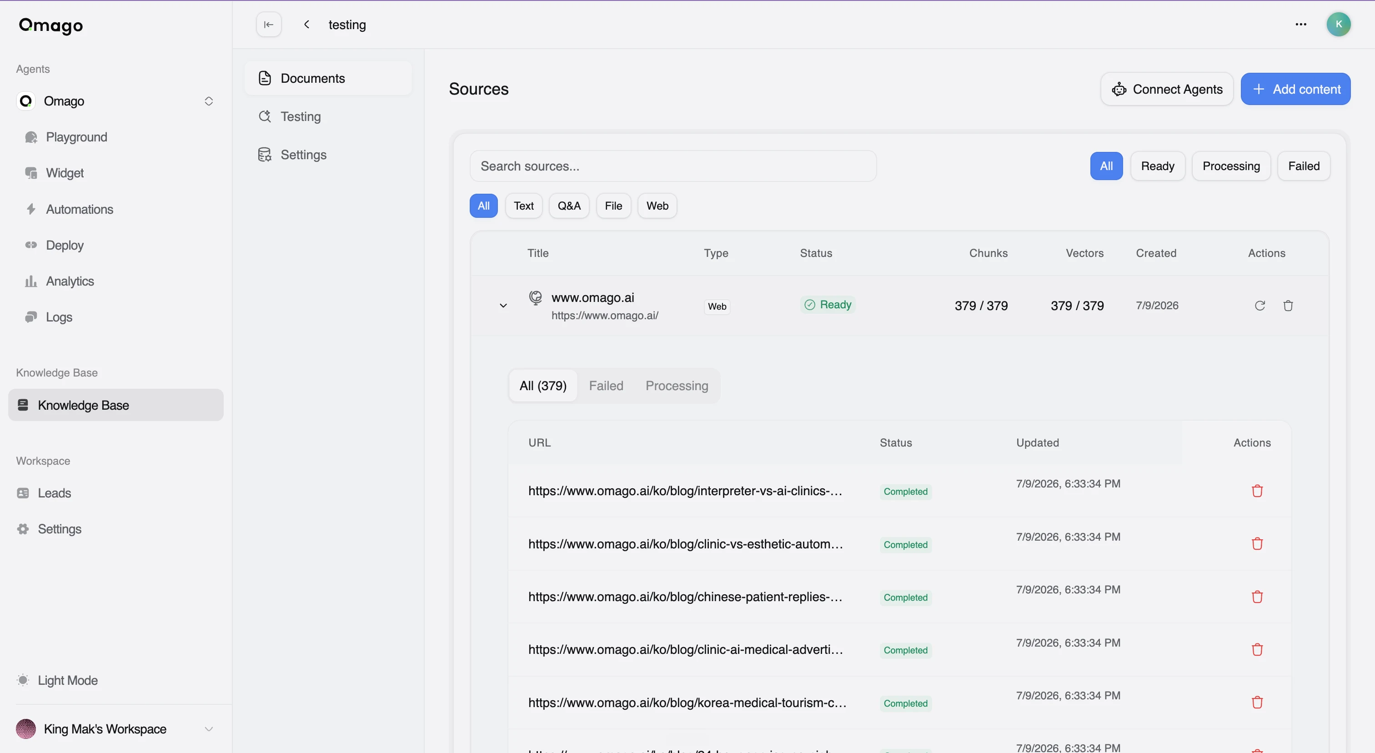Click Completed badge for interpreter-vs-ai-clinics row
This screenshot has height=753, width=1375.
[x=905, y=492]
